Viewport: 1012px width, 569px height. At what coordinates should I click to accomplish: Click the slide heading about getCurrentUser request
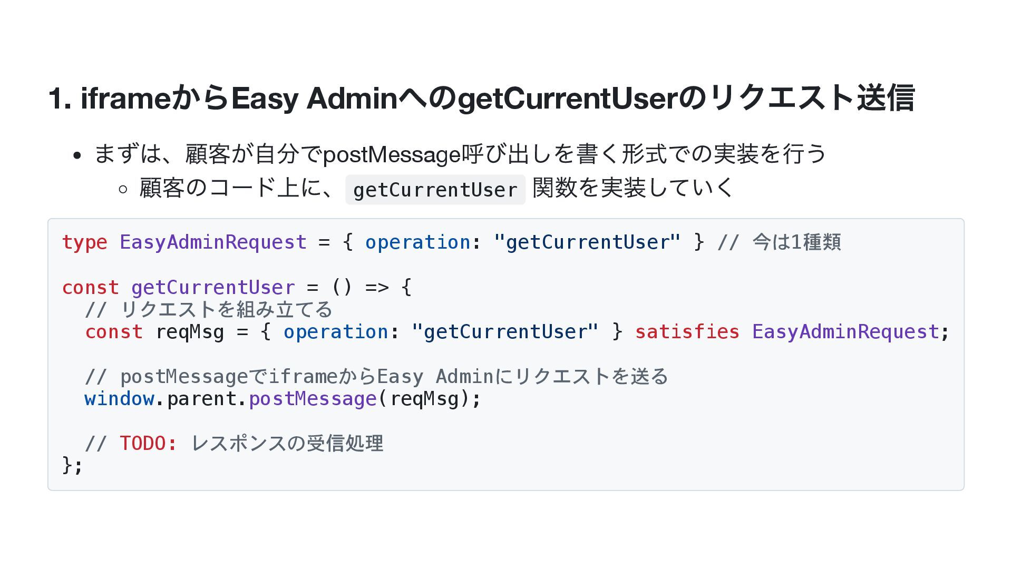(x=481, y=98)
